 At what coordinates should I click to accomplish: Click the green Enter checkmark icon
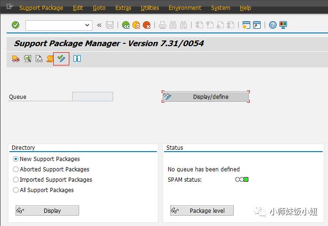coord(16,25)
